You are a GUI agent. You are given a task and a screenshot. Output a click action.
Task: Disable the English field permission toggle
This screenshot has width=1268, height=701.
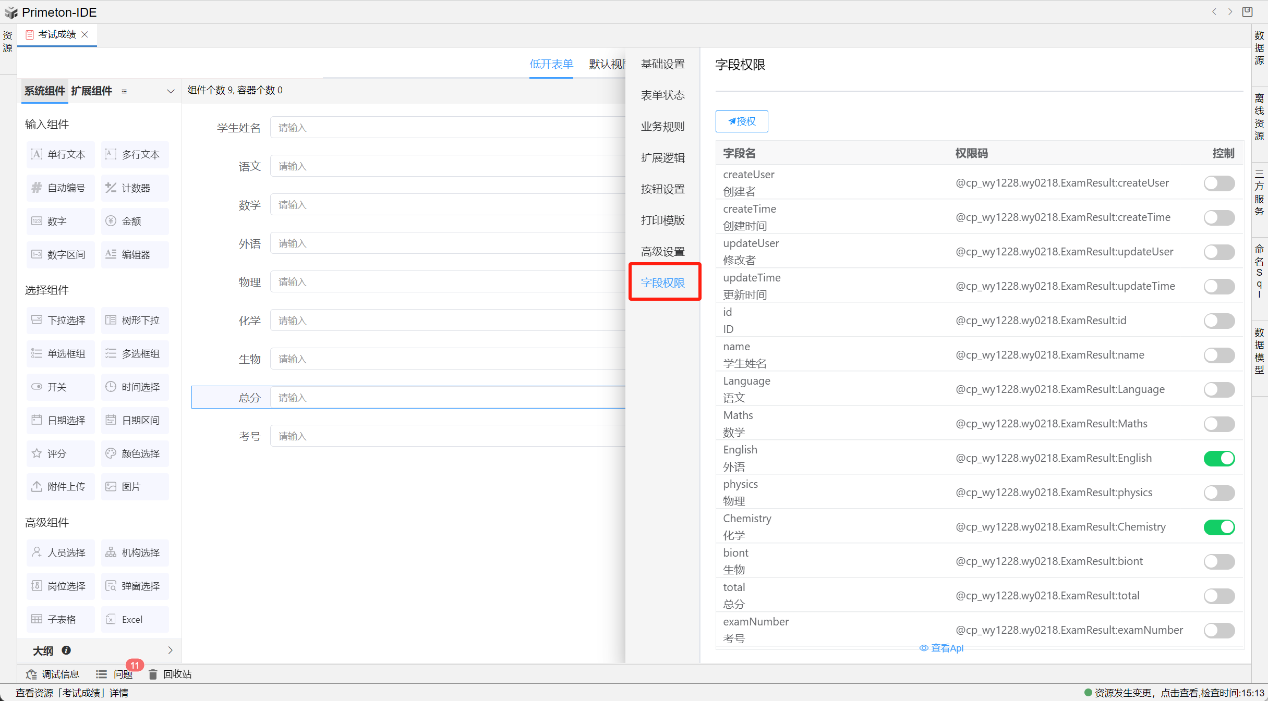coord(1219,458)
